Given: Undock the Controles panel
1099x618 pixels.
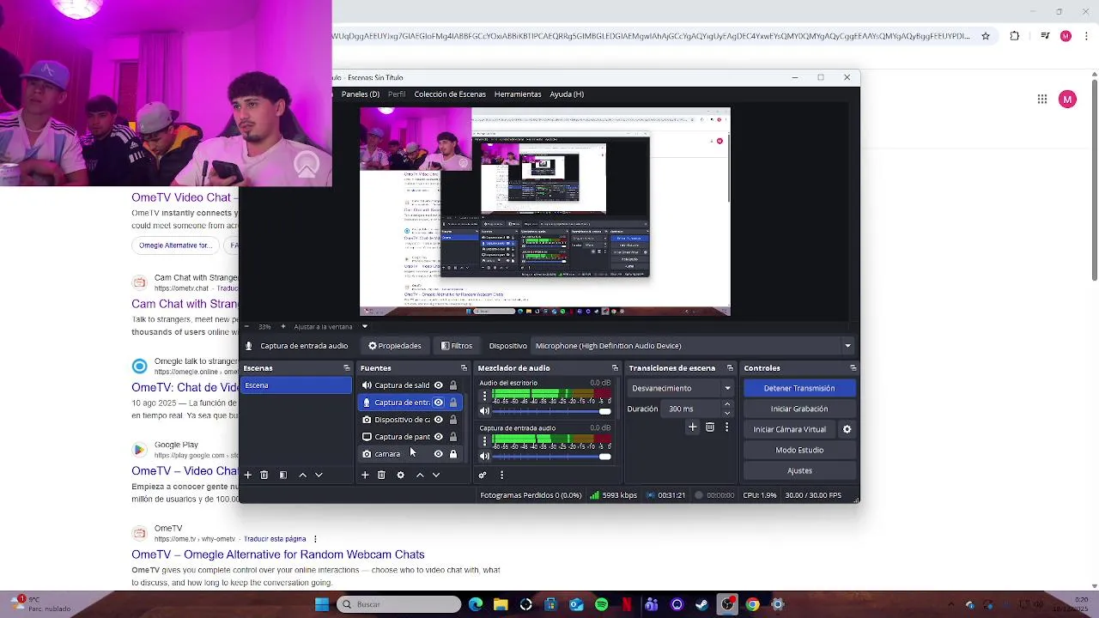Looking at the screenshot, I should 853,368.
